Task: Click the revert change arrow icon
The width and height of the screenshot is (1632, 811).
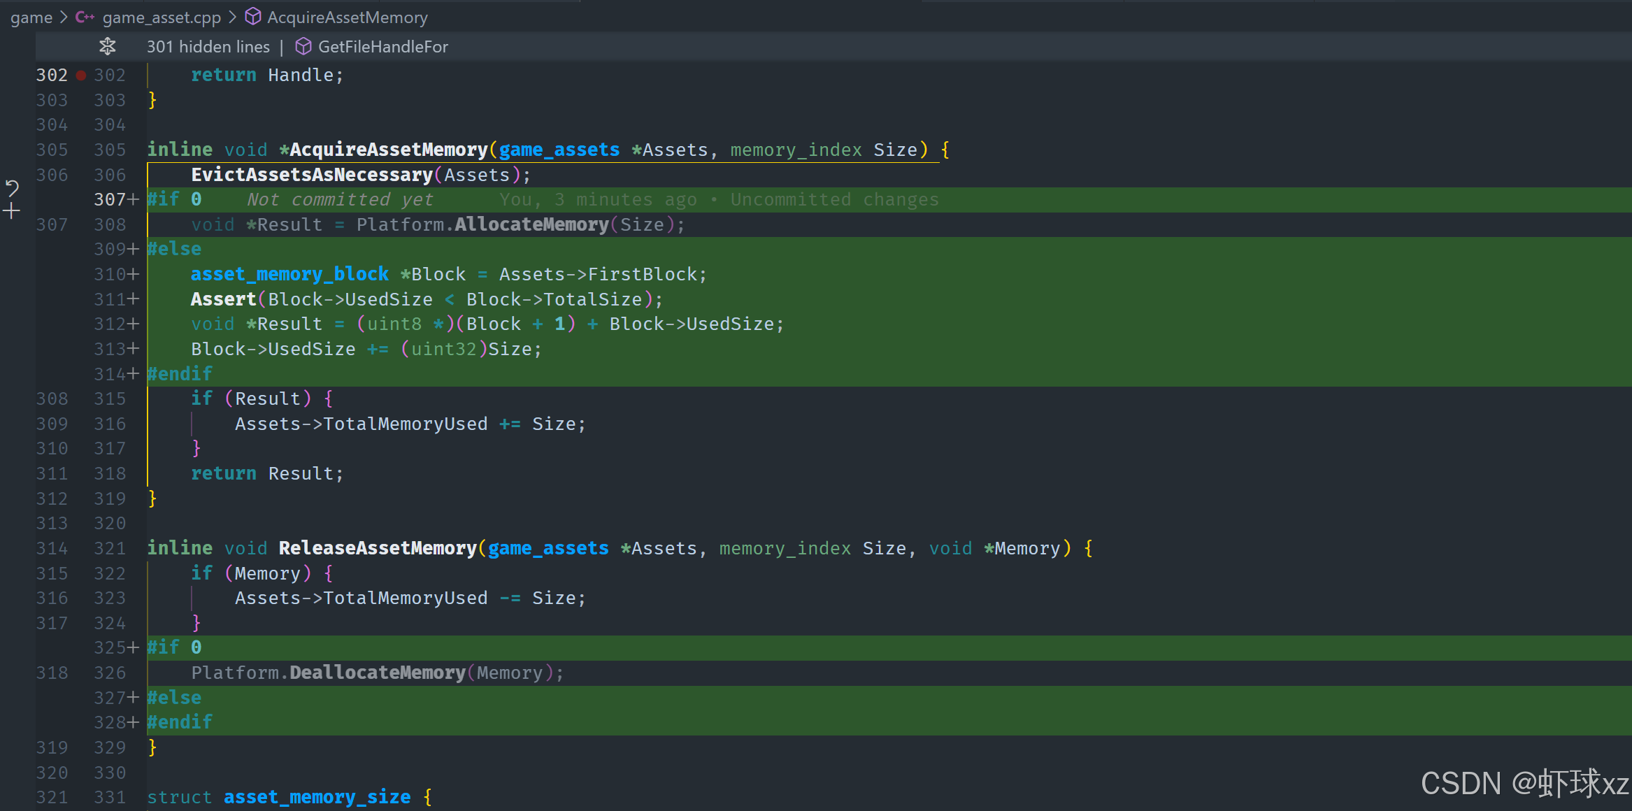Action: click(12, 187)
